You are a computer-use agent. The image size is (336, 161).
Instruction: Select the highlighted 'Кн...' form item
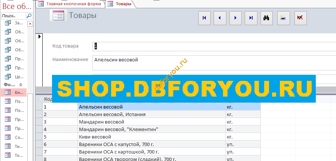14,92
